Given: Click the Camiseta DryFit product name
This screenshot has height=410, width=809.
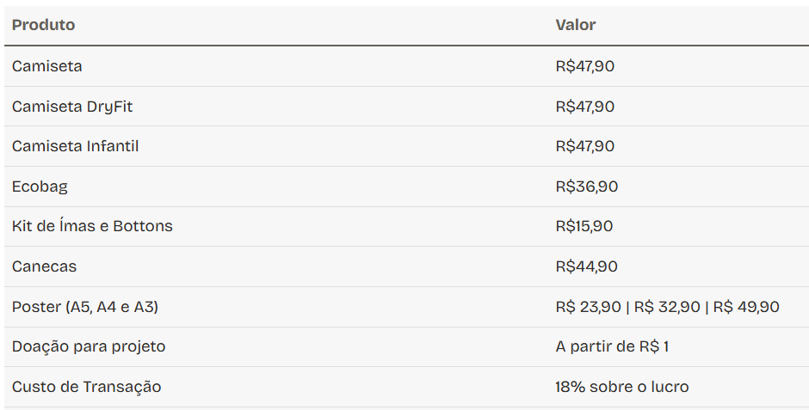Looking at the screenshot, I should (x=72, y=107).
